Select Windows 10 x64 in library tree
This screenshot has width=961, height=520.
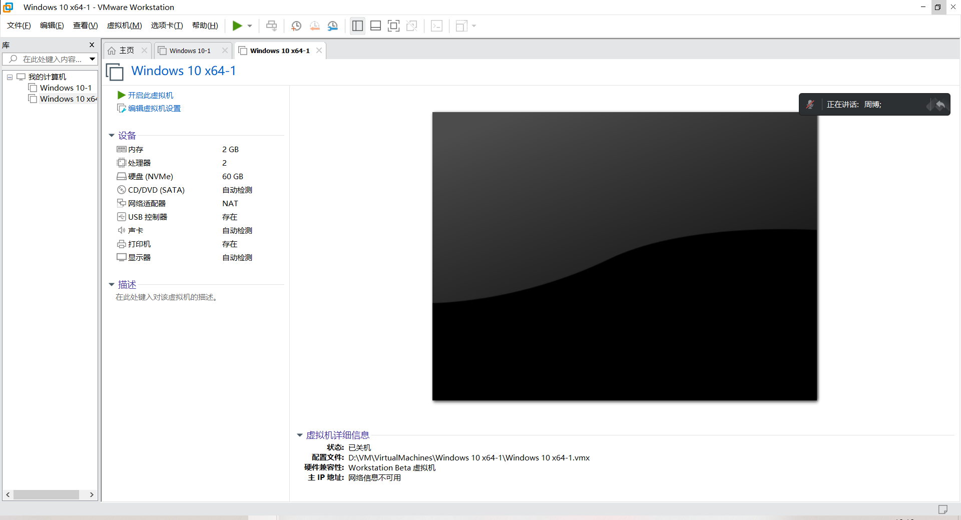point(69,99)
